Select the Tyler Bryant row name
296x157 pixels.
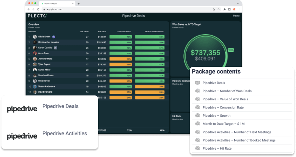click(x=44, y=64)
